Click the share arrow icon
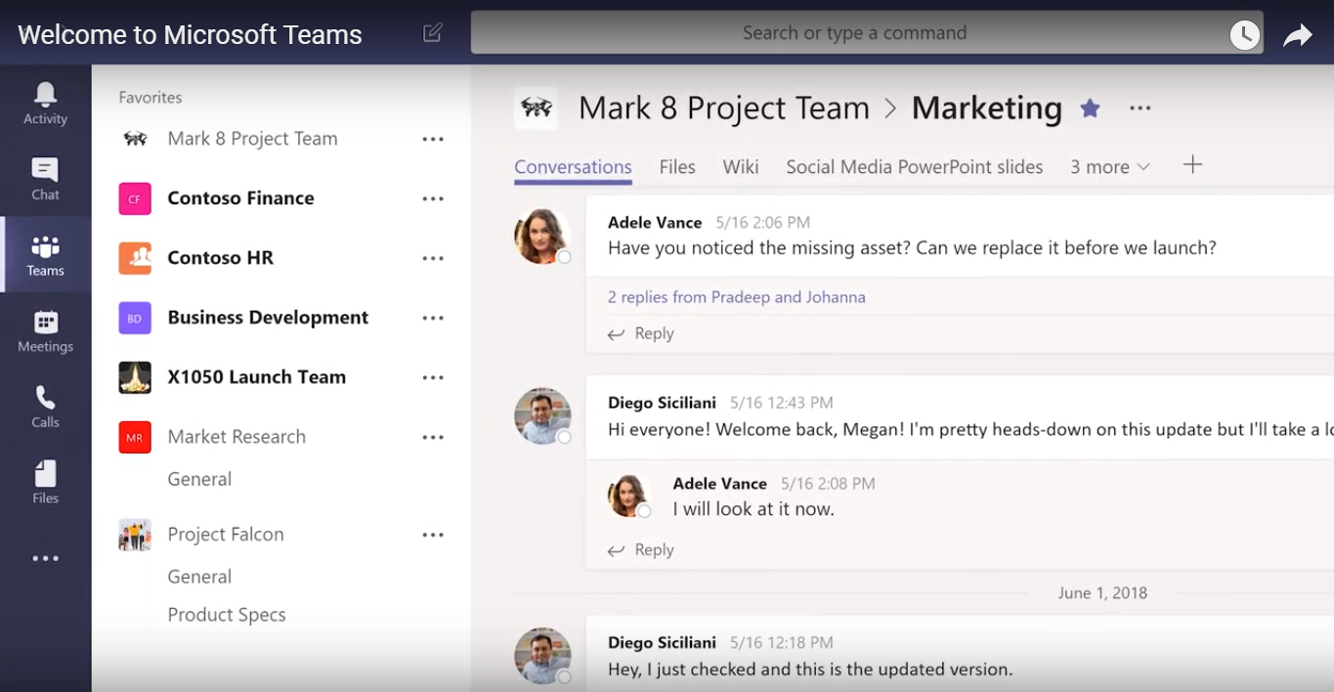 (1297, 36)
